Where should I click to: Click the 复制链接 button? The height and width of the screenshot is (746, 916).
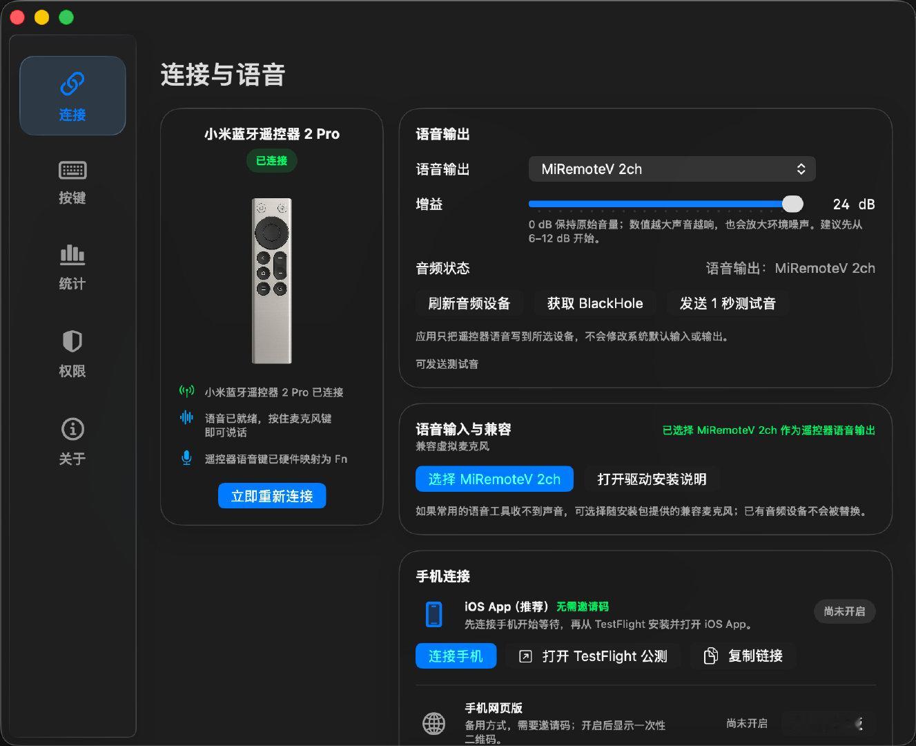point(743,656)
